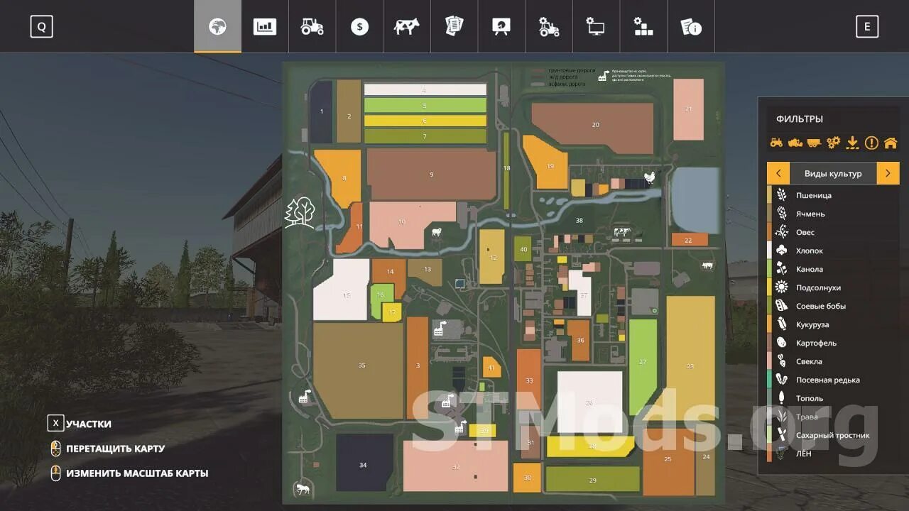Select field 15 on the map
The height and width of the screenshot is (511, 909).
[342, 290]
